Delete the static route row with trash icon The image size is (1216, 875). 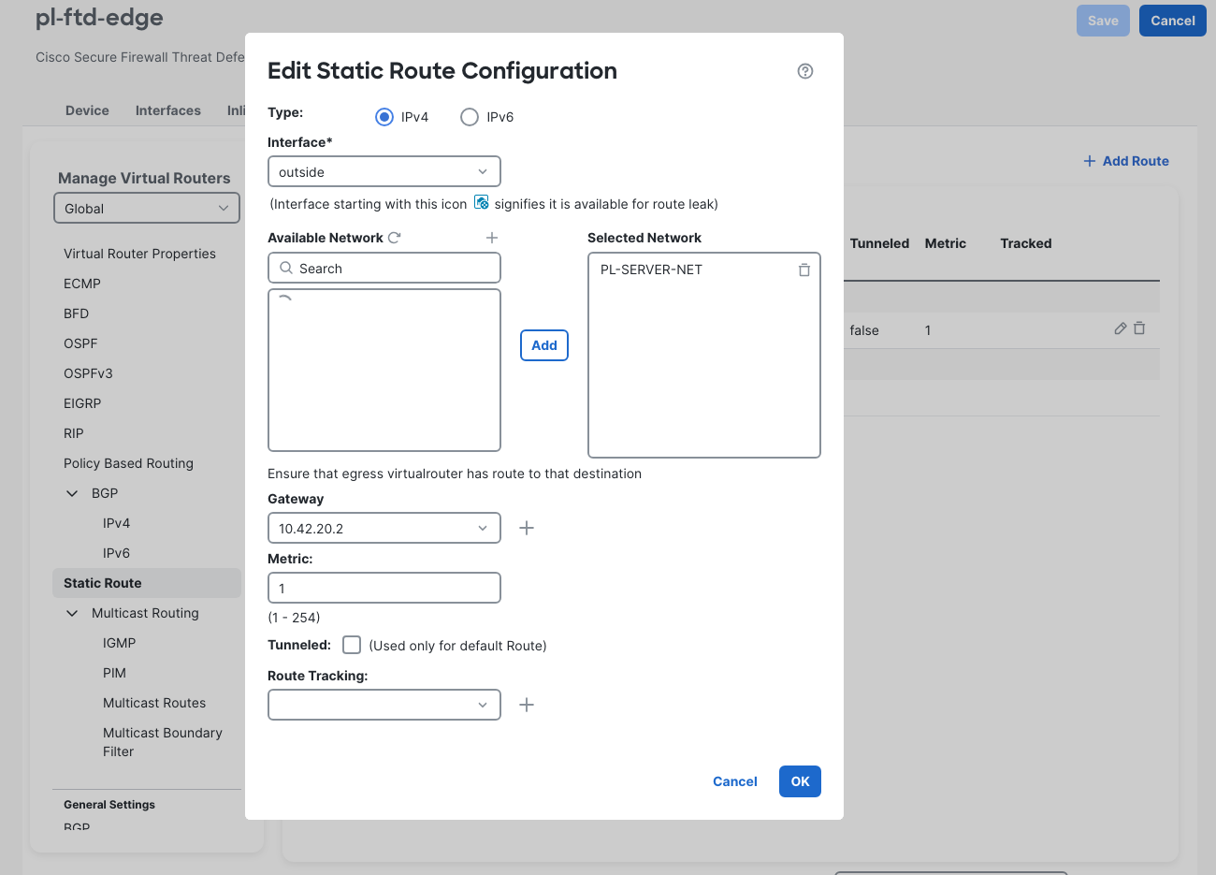click(x=1139, y=328)
